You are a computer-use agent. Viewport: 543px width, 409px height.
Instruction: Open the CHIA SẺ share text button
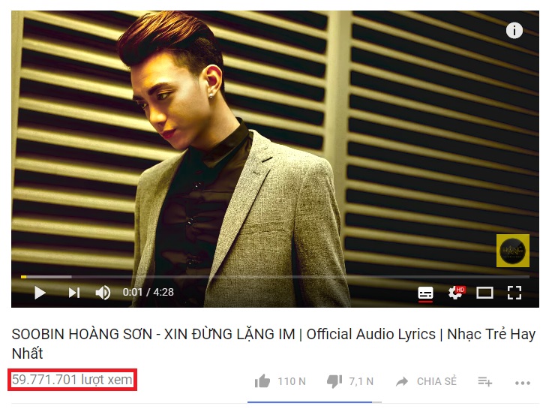(436, 381)
